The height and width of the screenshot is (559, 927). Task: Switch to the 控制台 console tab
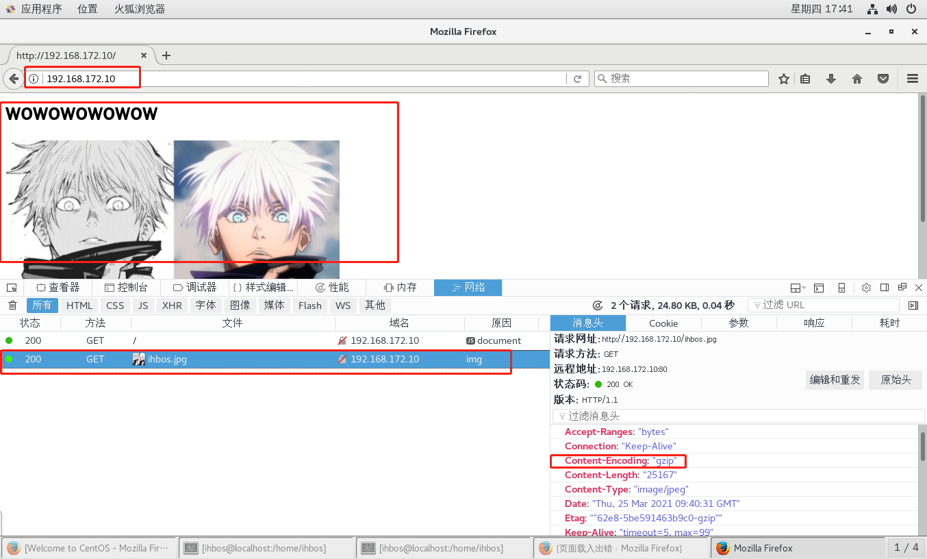point(125,288)
